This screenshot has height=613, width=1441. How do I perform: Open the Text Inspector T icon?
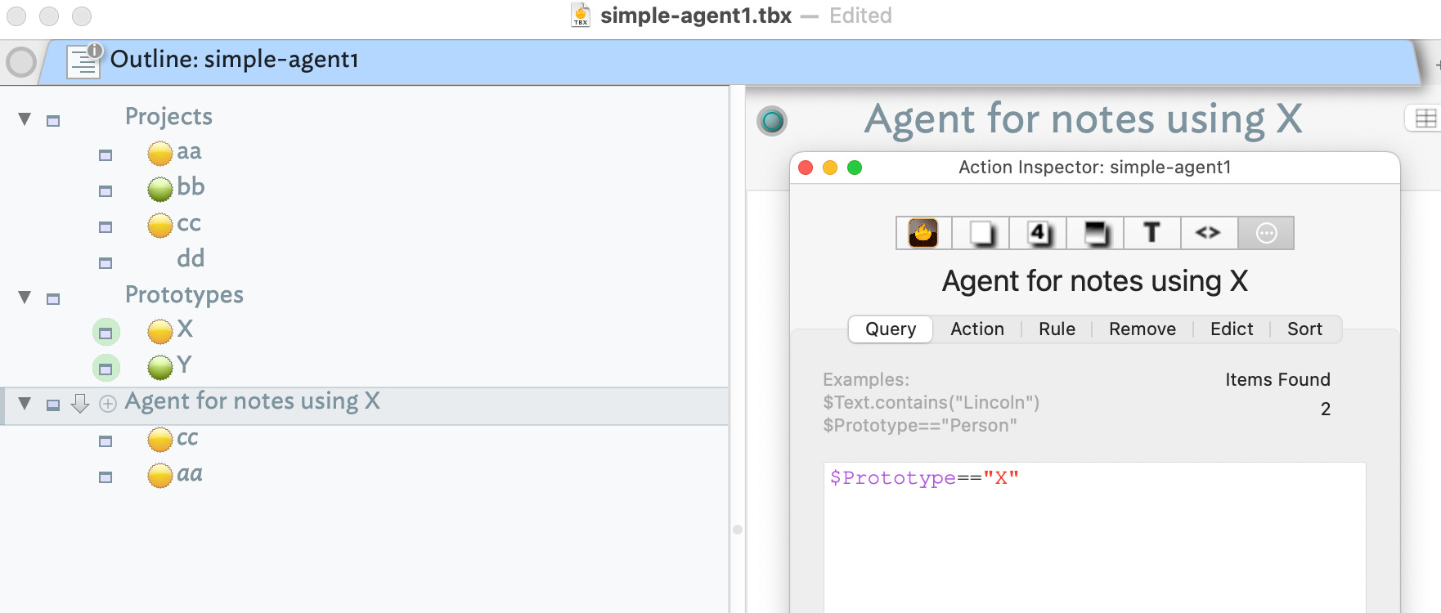click(x=1151, y=233)
